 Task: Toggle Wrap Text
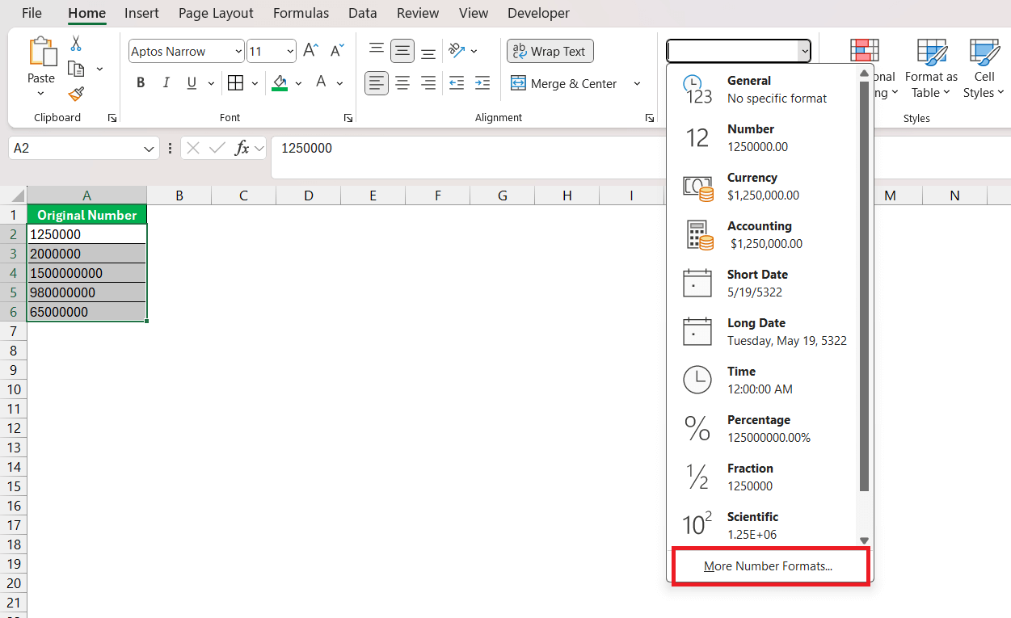point(550,51)
